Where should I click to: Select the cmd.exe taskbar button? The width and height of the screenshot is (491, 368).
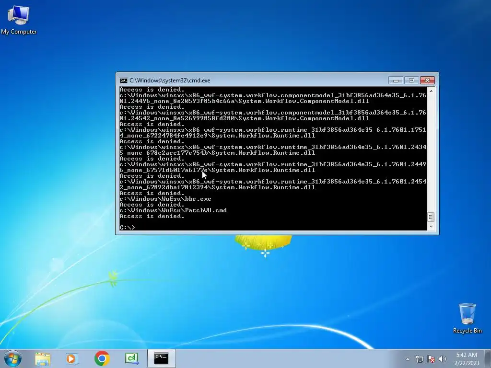161,358
